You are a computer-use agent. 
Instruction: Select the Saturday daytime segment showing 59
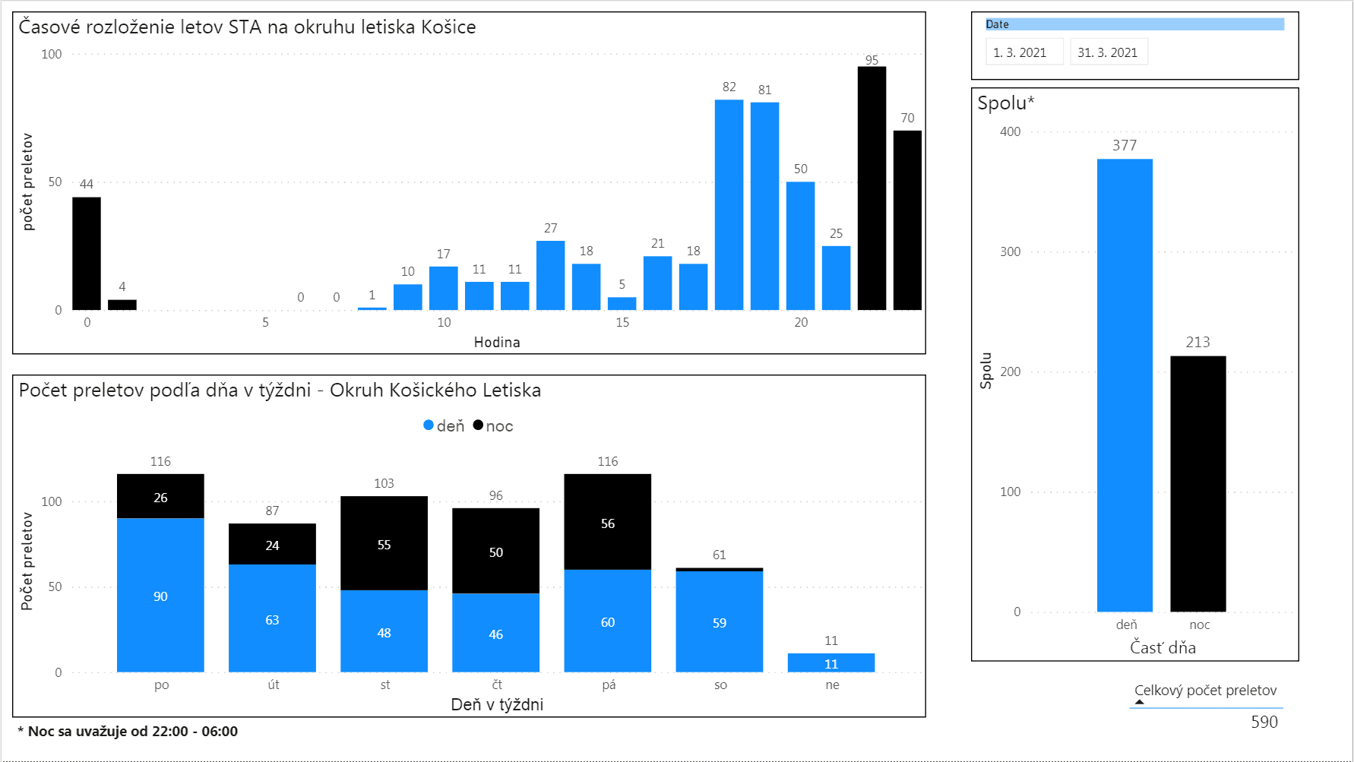[719, 621]
